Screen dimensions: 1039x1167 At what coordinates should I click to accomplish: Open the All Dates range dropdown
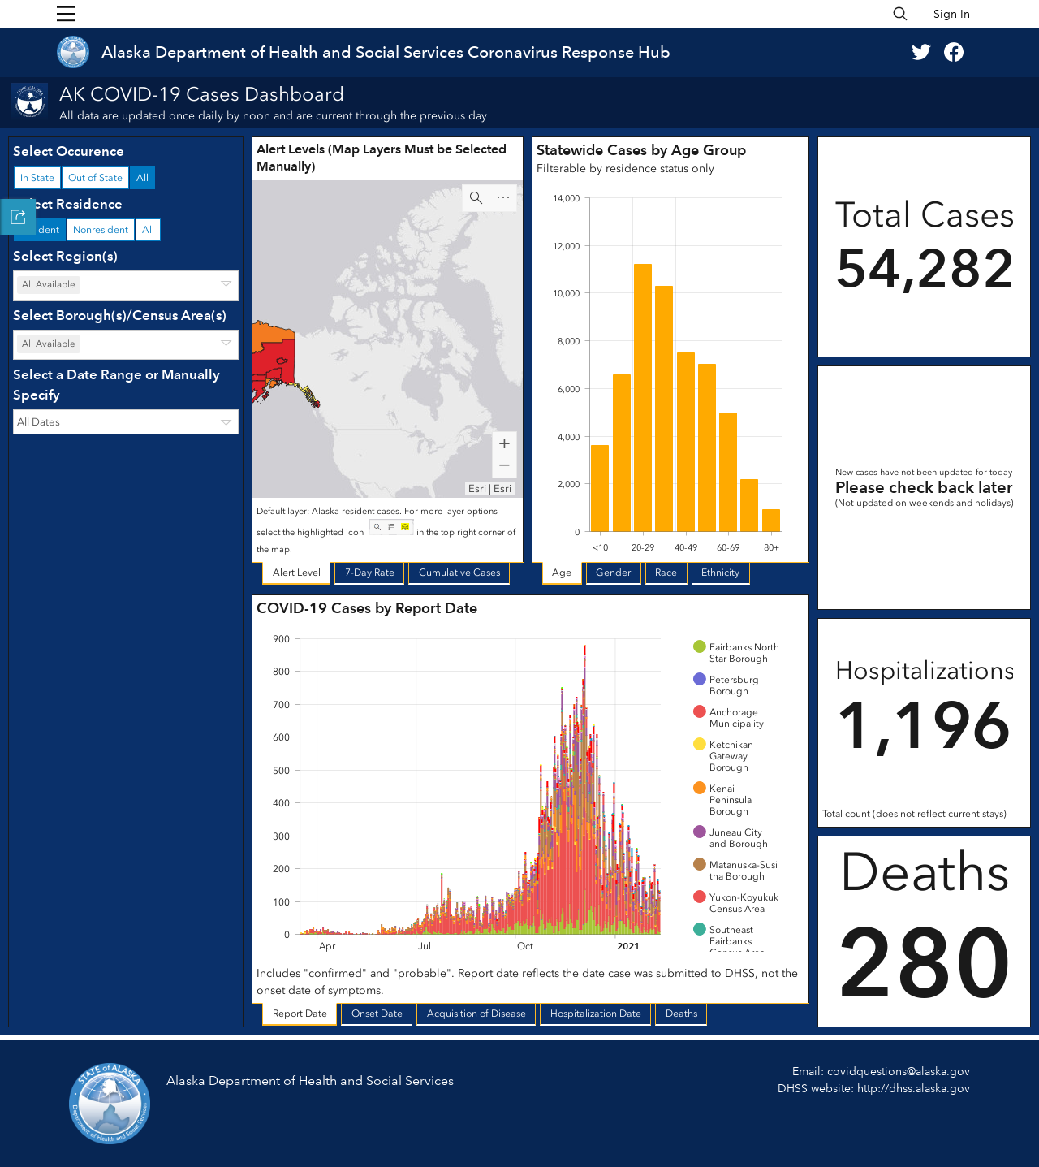tap(126, 422)
